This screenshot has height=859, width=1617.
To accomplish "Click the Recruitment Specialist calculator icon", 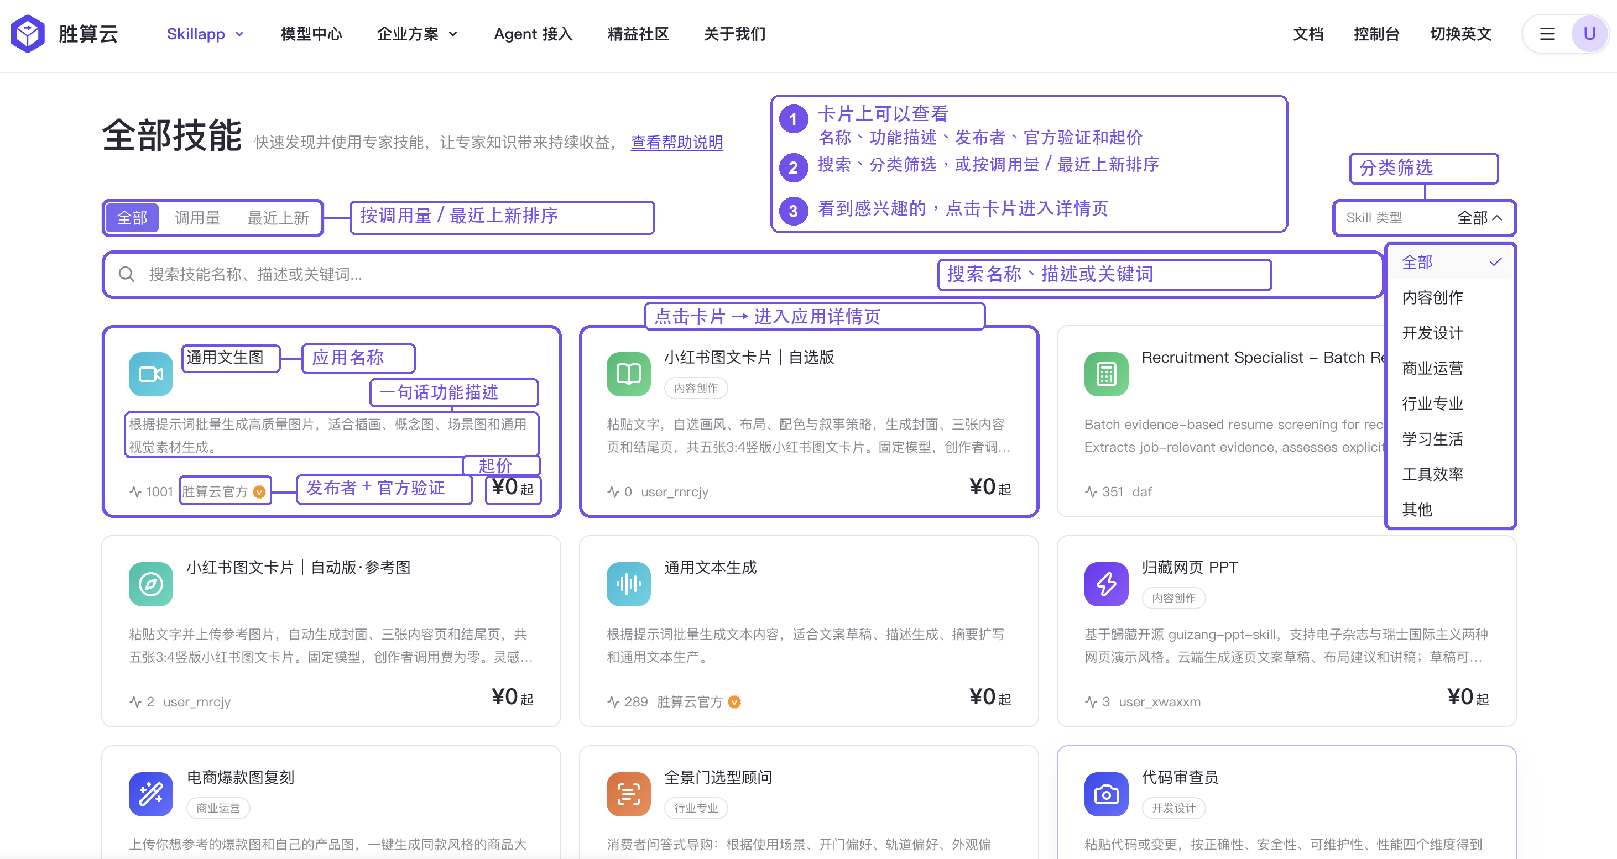I will point(1106,374).
